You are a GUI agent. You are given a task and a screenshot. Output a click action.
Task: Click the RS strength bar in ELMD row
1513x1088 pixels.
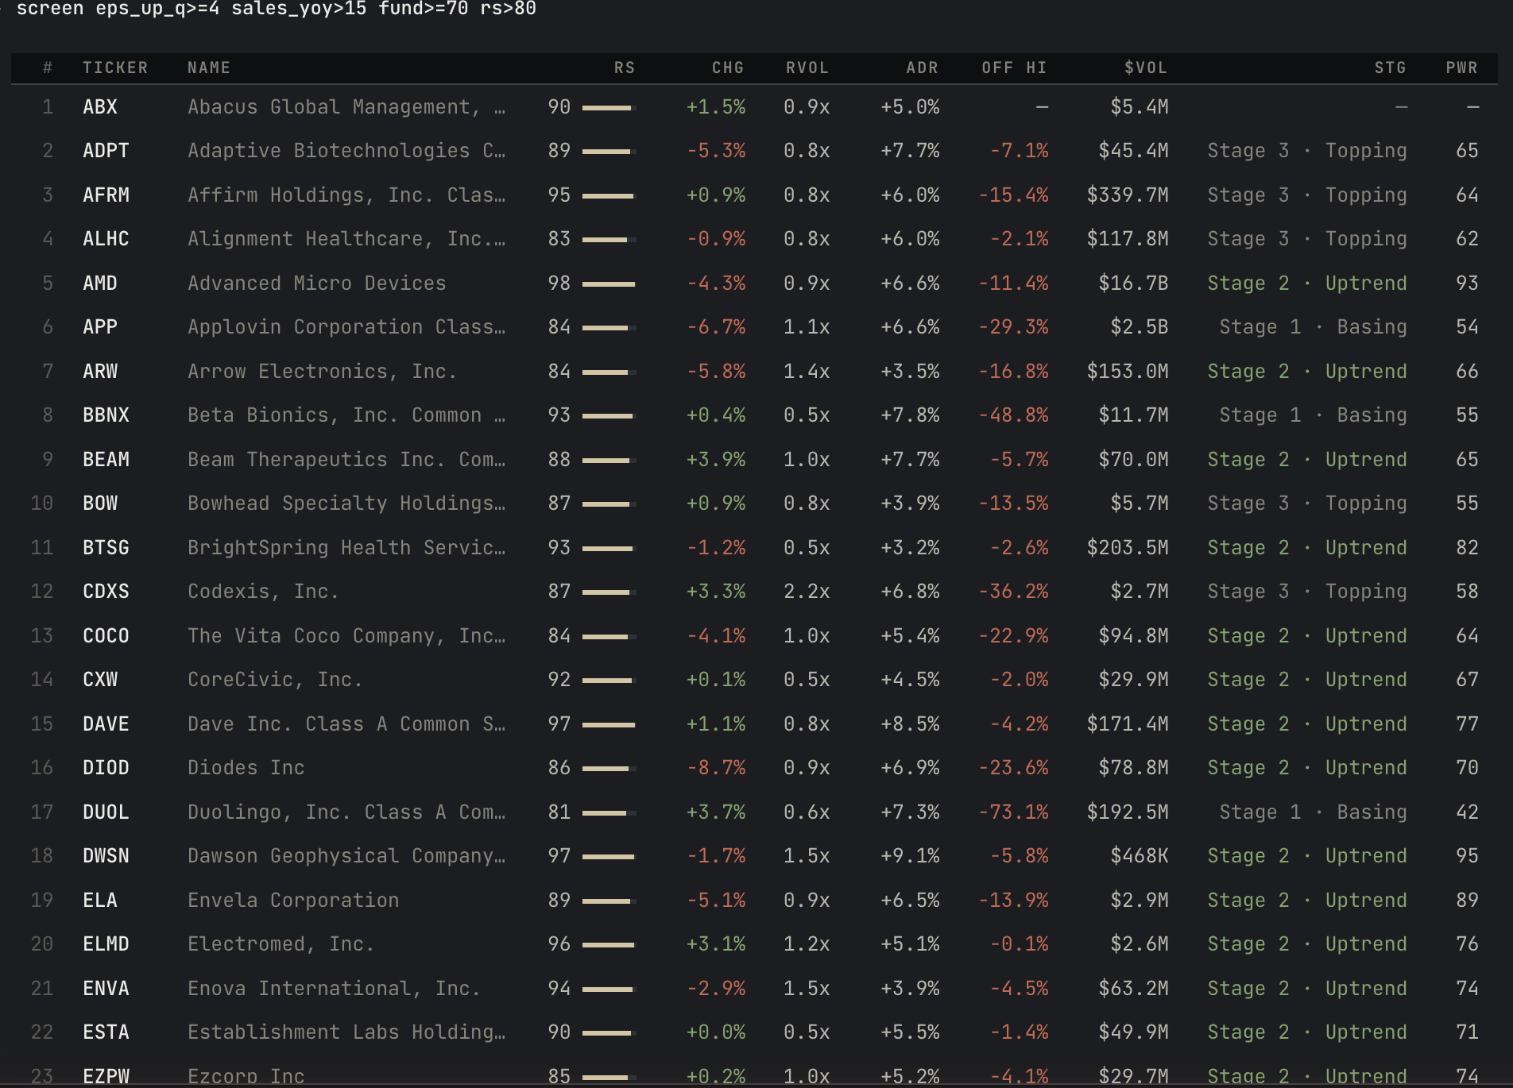609,945
